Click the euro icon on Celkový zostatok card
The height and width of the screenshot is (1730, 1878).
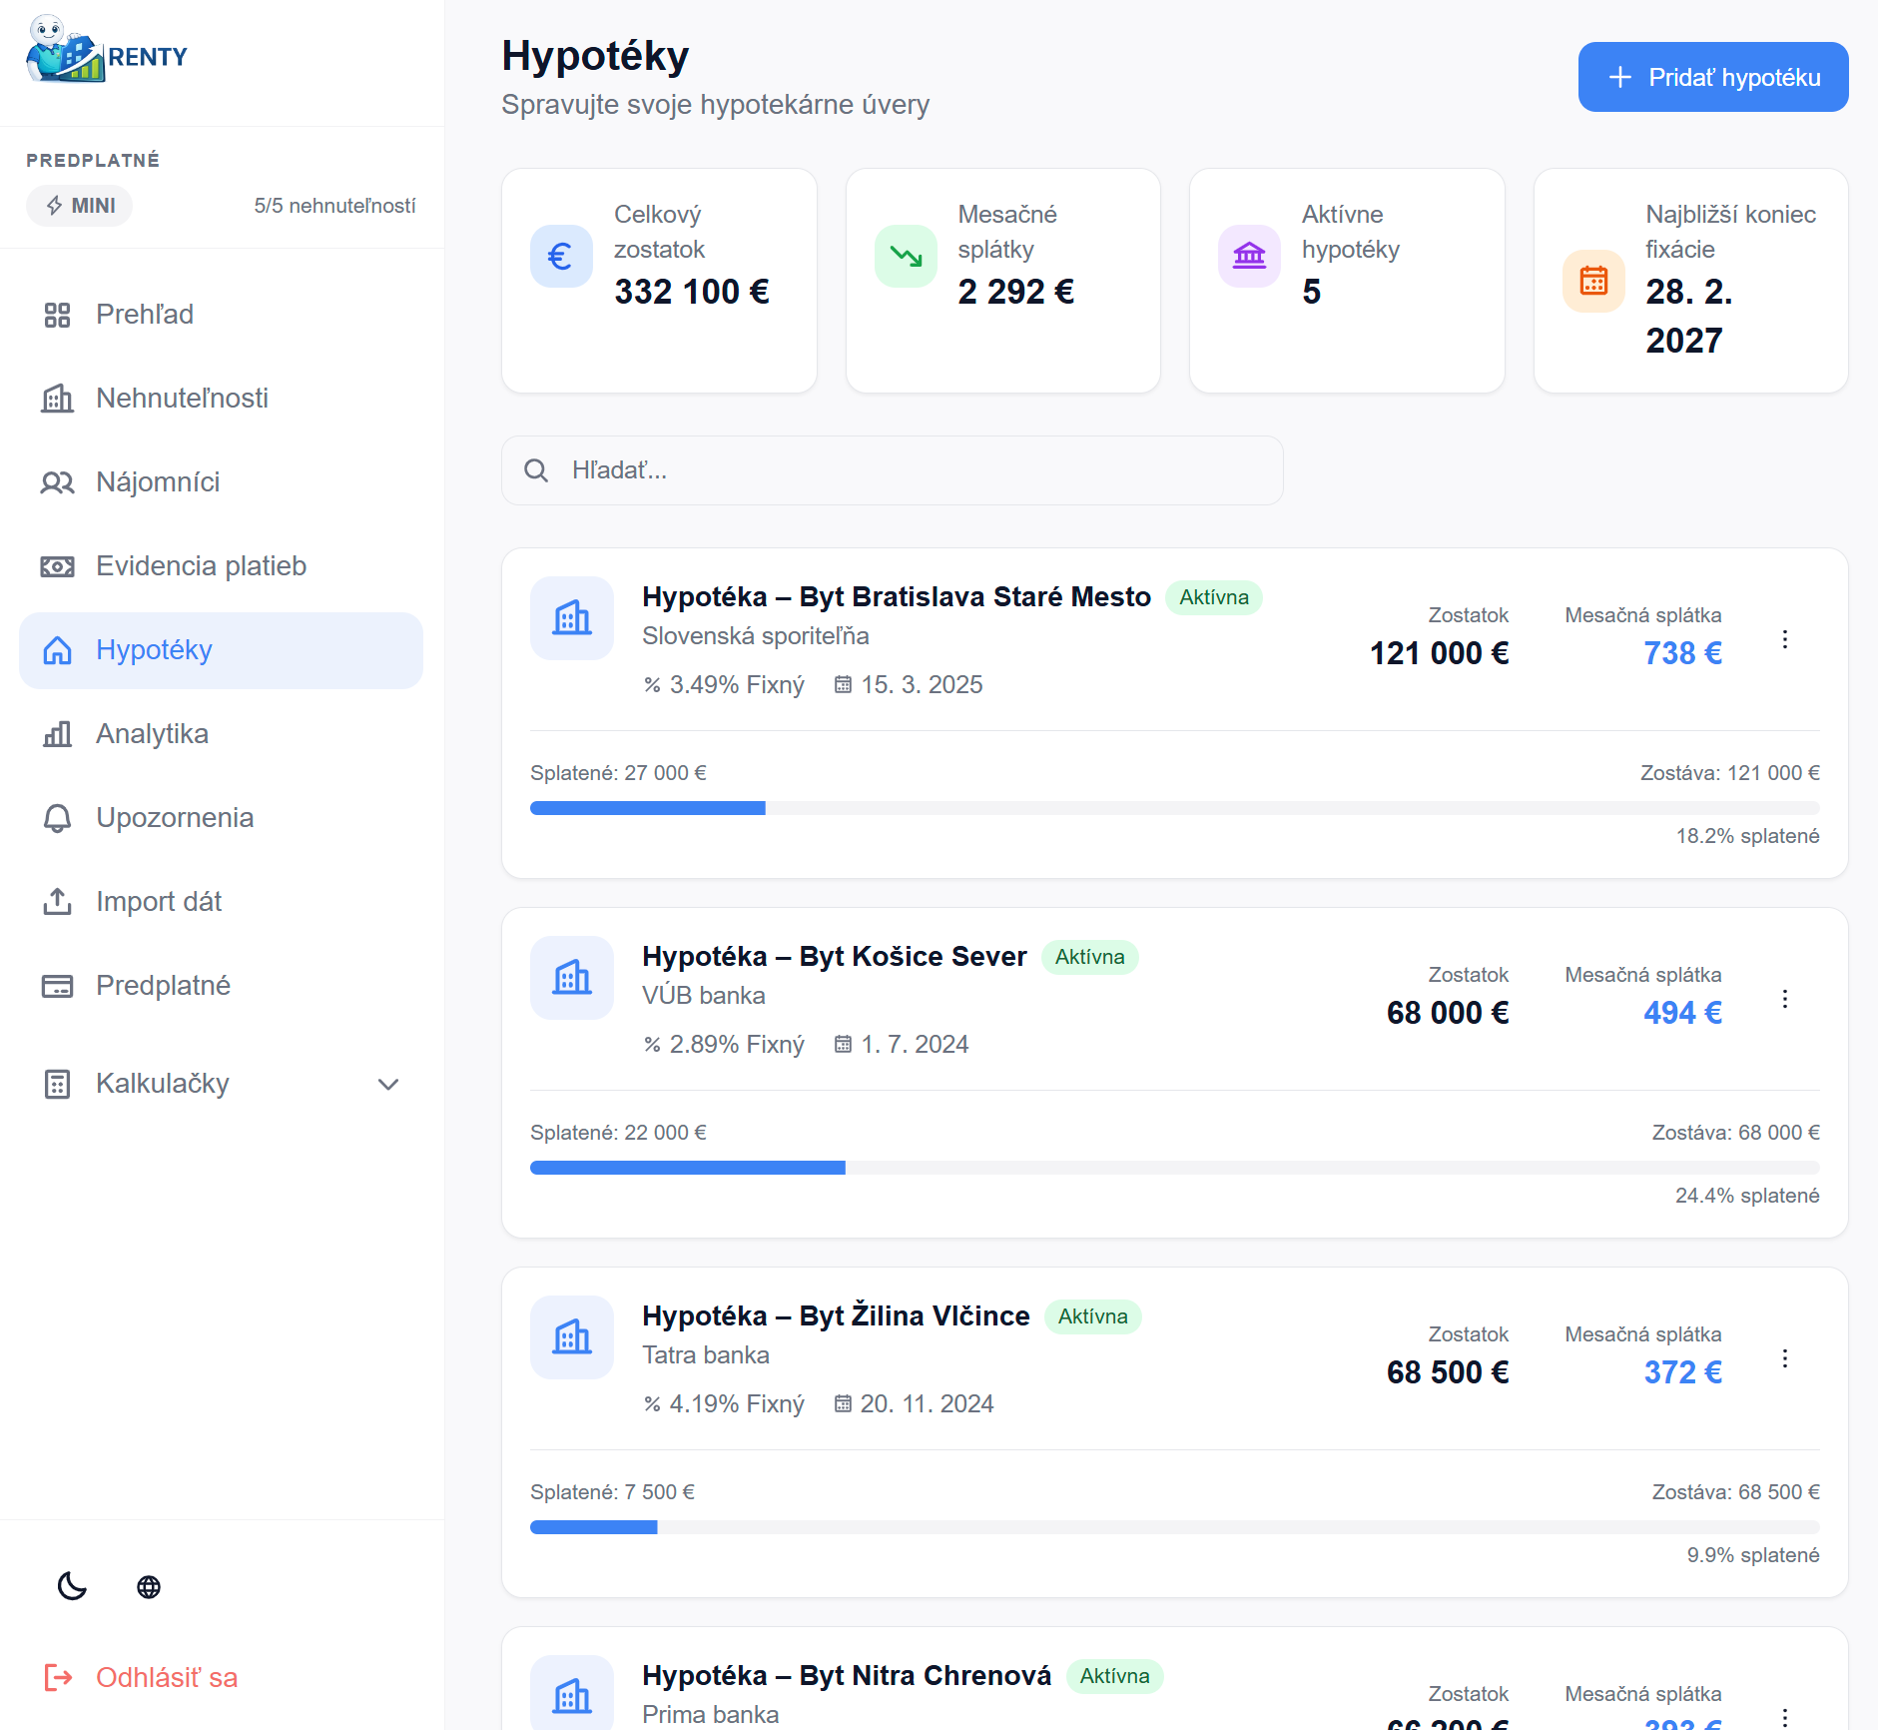561,257
